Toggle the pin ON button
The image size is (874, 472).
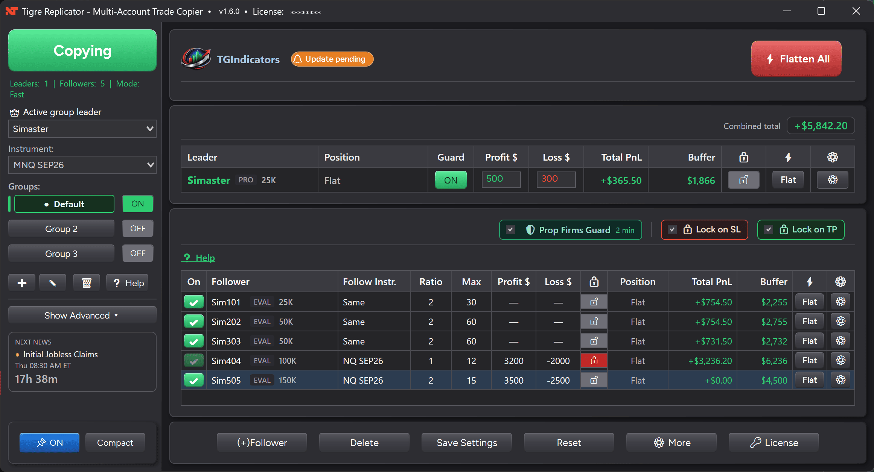coord(49,443)
